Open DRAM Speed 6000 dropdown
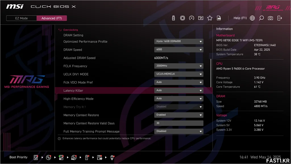Viewport: 291px width, 164px height. (x=179, y=50)
